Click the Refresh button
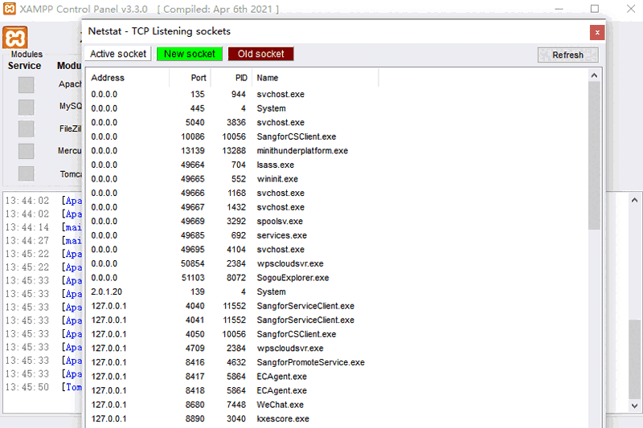 pyautogui.click(x=567, y=55)
